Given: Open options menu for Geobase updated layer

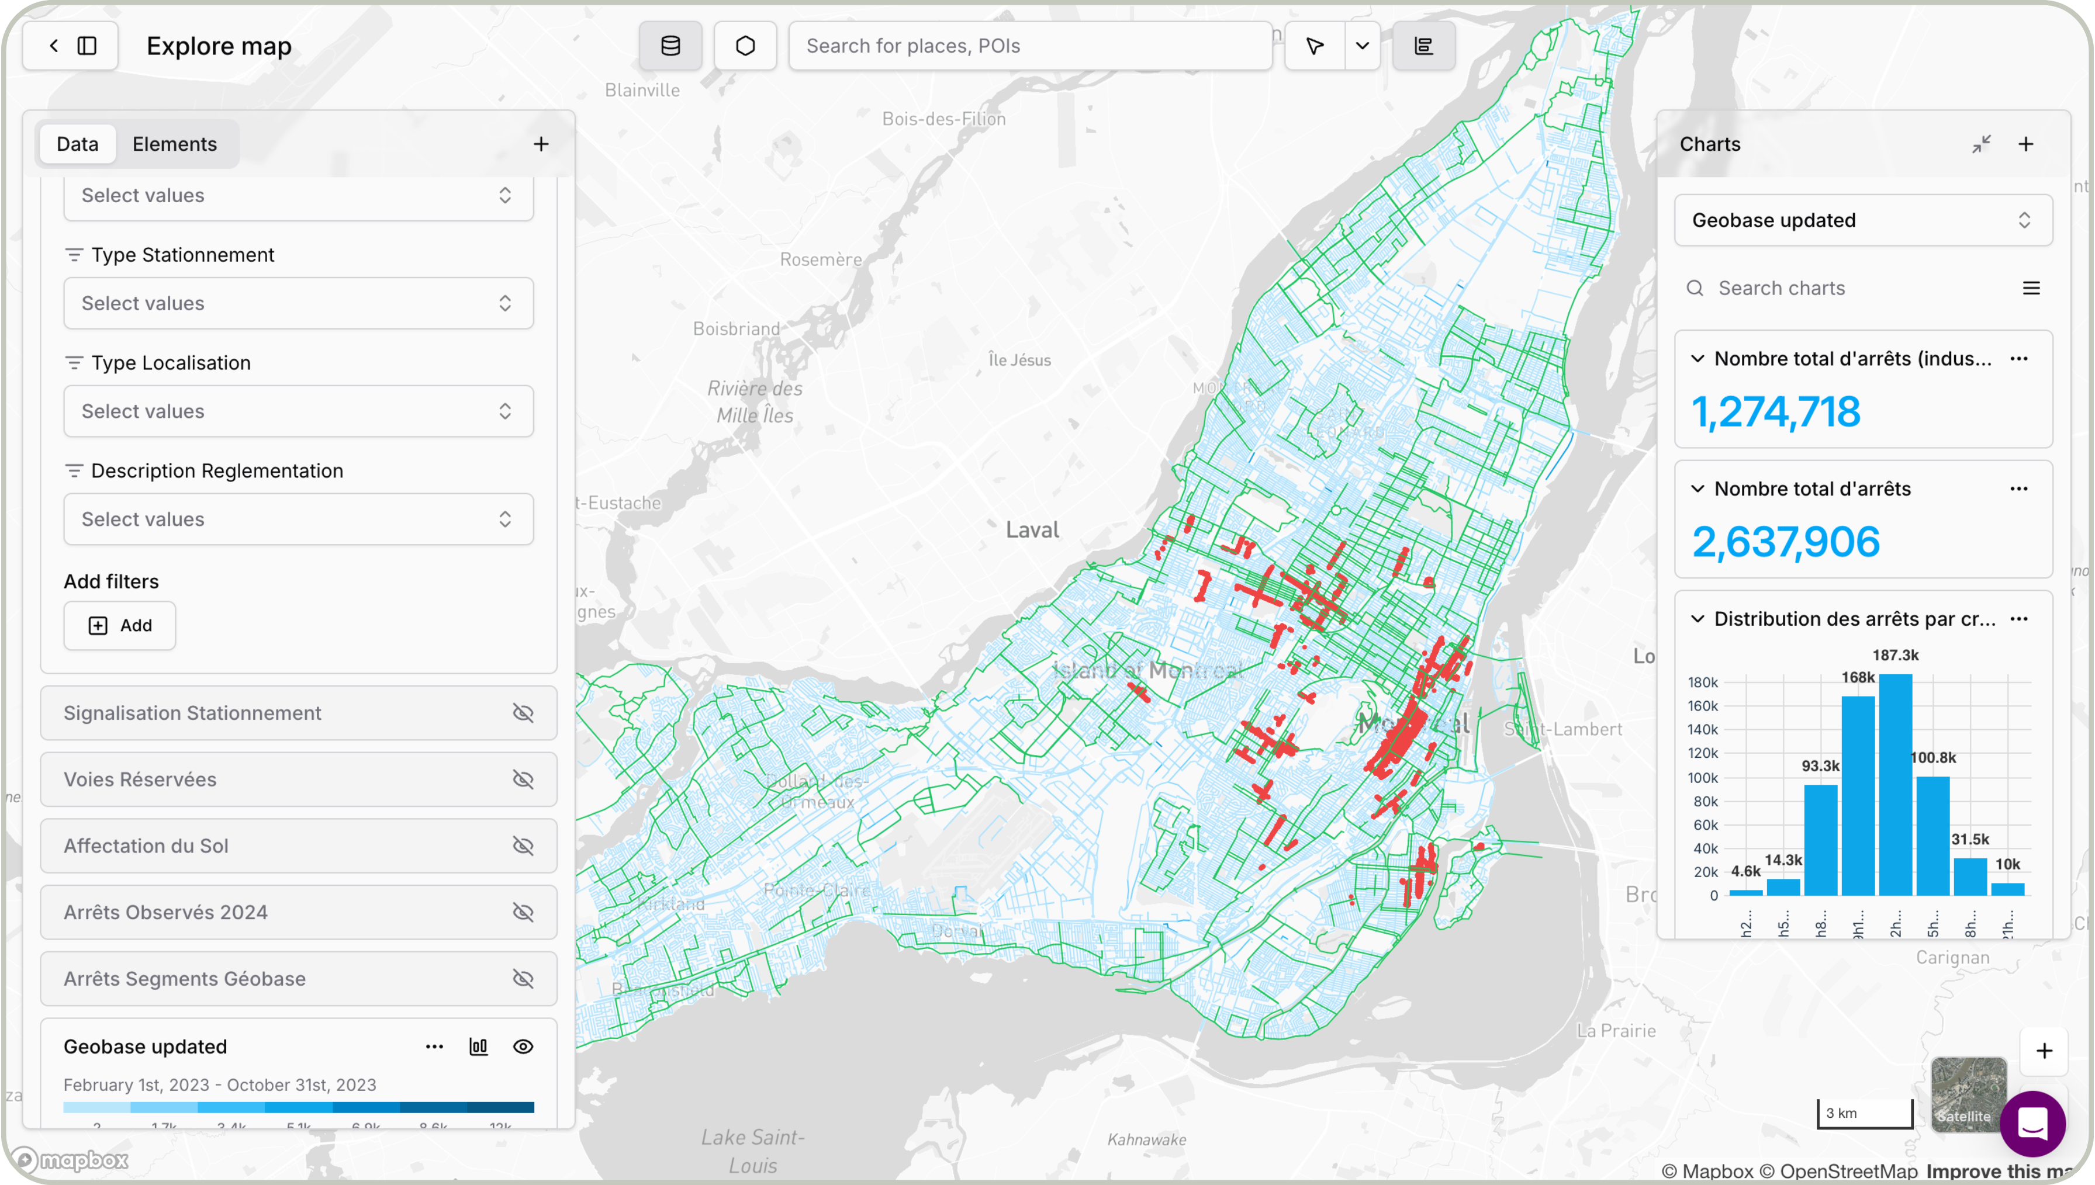Looking at the screenshot, I should tap(435, 1047).
